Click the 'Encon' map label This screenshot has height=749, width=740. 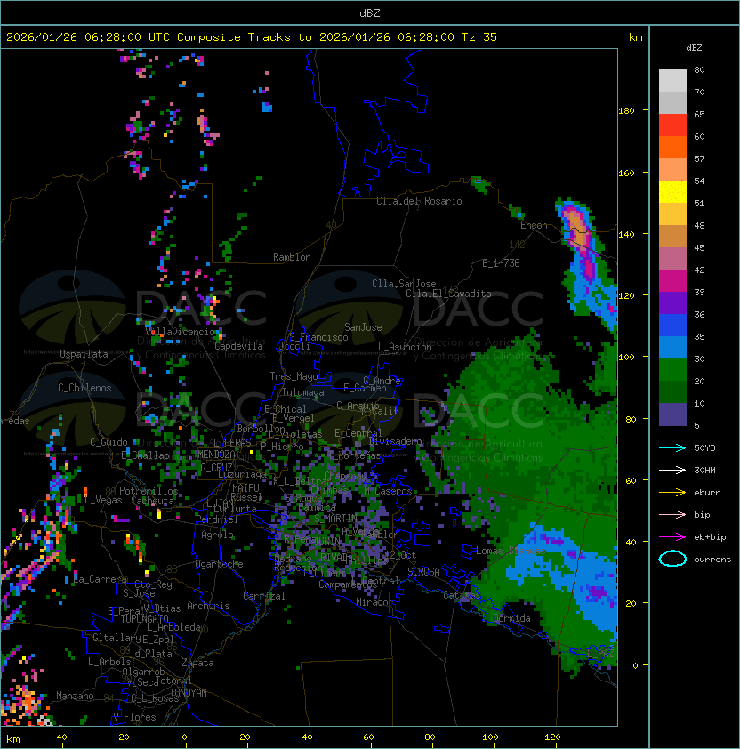point(534,225)
